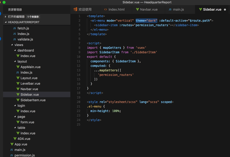Image resolution: width=230 pixels, height=157 pixels.
Task: Switch to the main.js tab
Action: tap(178, 10)
